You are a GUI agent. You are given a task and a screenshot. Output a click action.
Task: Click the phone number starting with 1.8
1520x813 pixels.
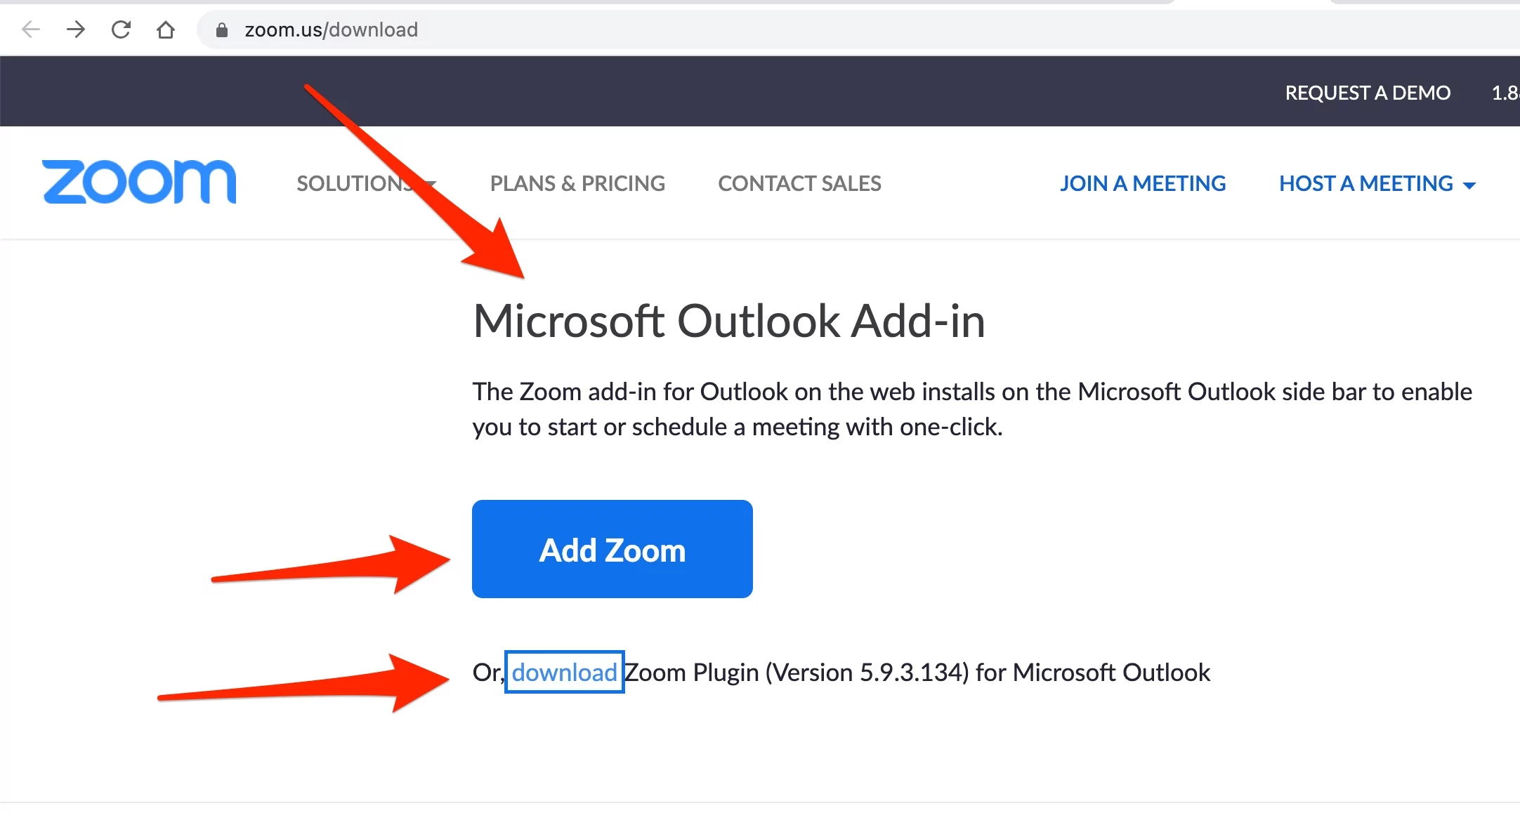pyautogui.click(x=1505, y=93)
